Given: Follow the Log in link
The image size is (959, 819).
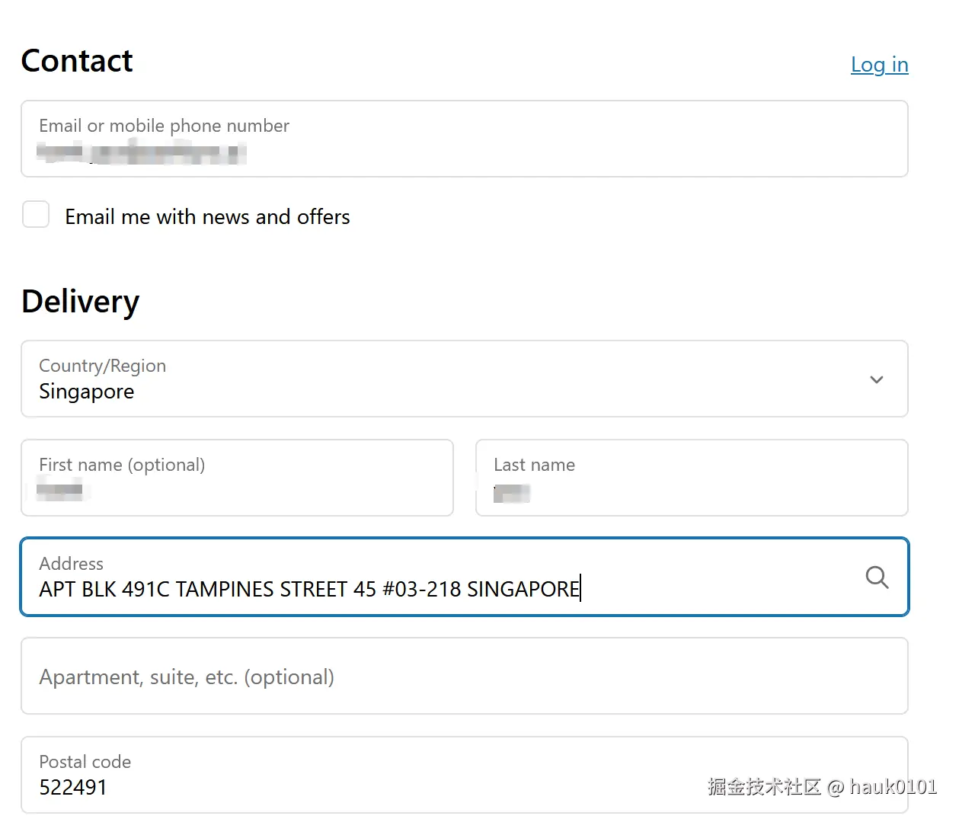Looking at the screenshot, I should 879,65.
